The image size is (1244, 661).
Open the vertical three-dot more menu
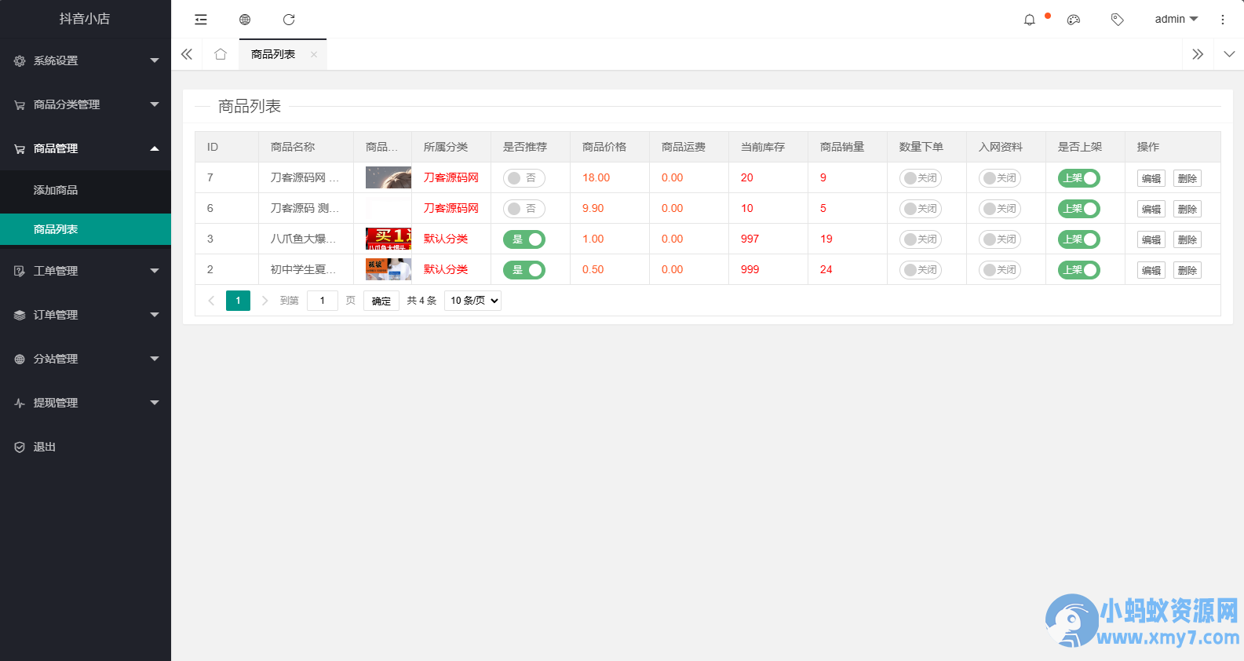pos(1223,20)
